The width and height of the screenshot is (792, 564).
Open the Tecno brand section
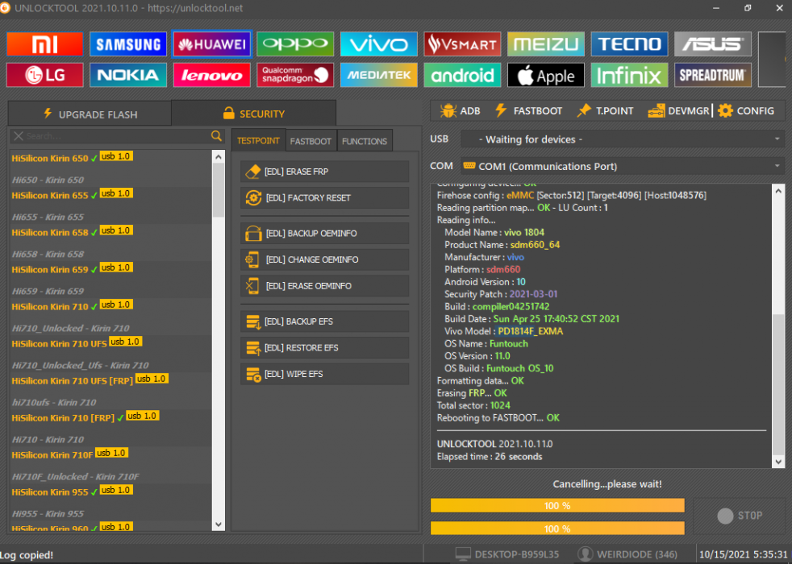pyautogui.click(x=629, y=44)
